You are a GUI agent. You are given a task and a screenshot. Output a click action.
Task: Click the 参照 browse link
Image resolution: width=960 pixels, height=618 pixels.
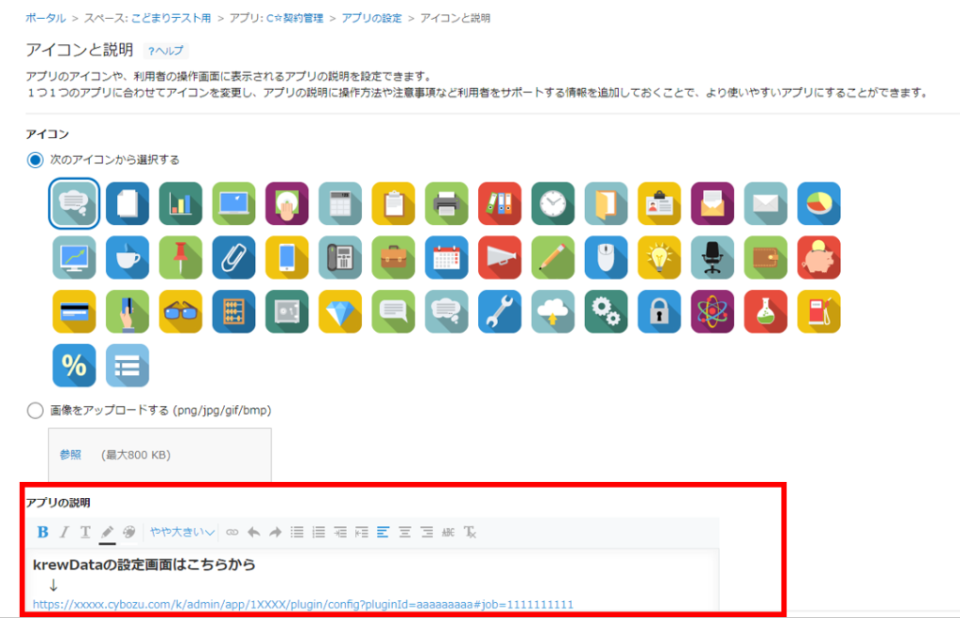click(70, 455)
